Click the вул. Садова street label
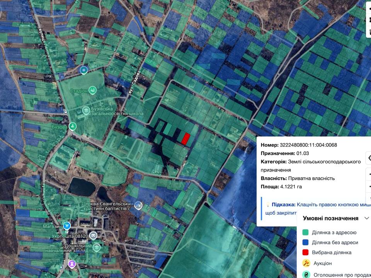The width and height of the screenshot is (371, 278). 134,84
